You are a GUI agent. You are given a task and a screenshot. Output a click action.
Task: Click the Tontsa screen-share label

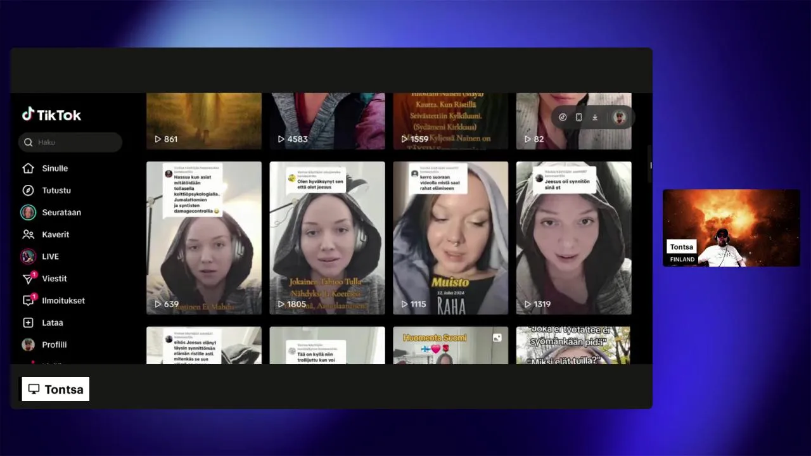click(56, 389)
